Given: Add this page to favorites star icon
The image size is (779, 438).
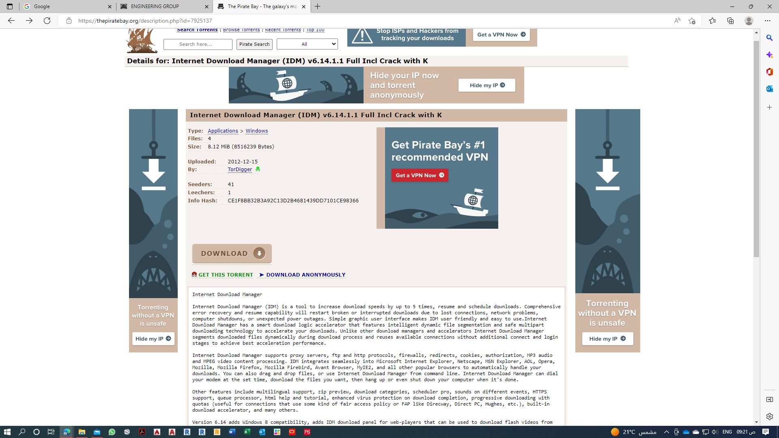Looking at the screenshot, I should click(x=692, y=21).
